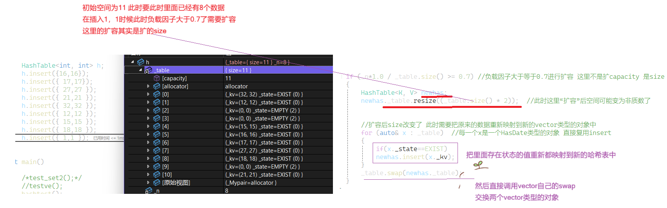667x208 pixels.
Task: Click the cube icon of element [8]
Action: (x=157, y=158)
